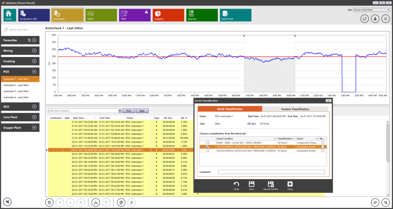393x209 pixels.
Task: Click Save in Event Classification dialog
Action: pyautogui.click(x=252, y=185)
